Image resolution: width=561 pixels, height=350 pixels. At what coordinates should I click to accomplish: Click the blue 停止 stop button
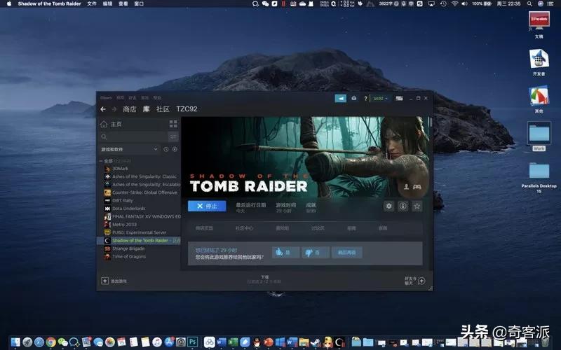(207, 206)
